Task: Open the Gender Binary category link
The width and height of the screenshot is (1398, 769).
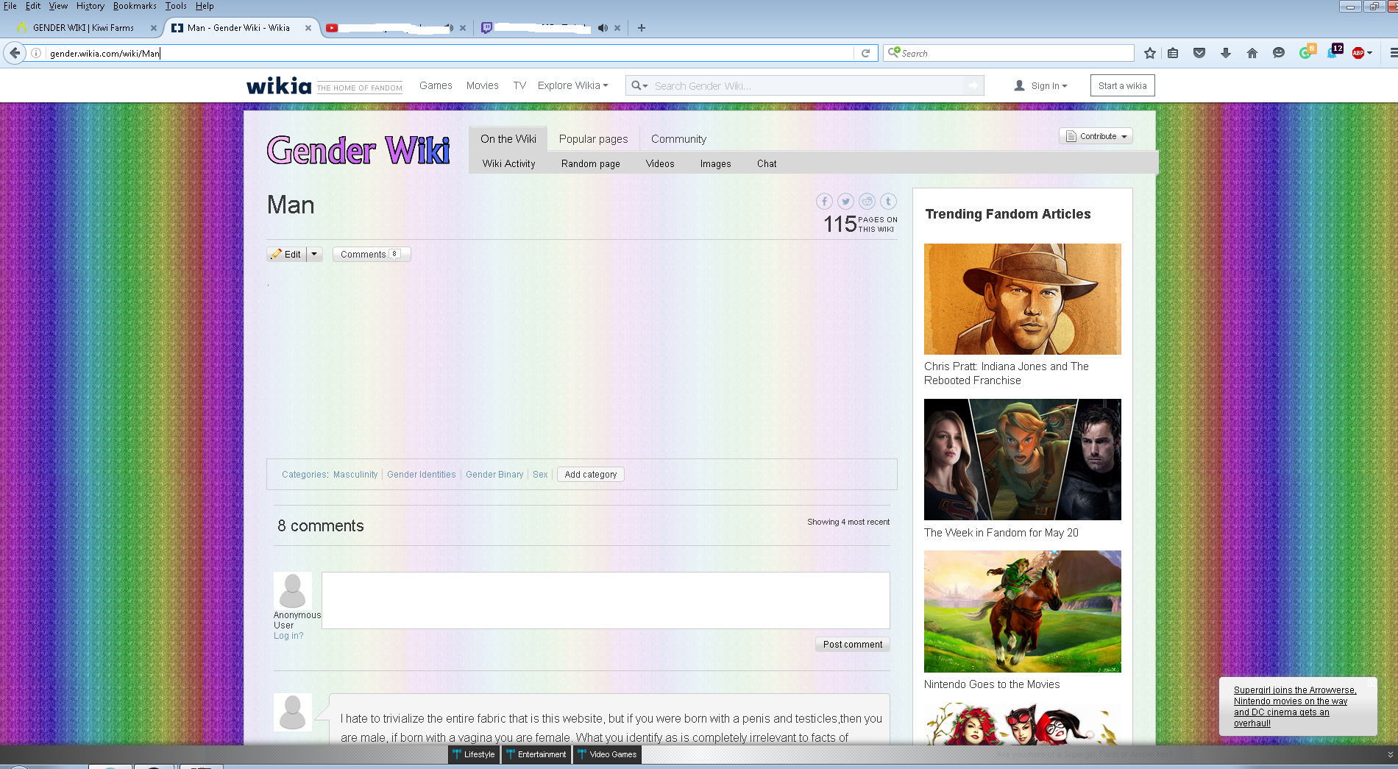Action: pyautogui.click(x=494, y=475)
